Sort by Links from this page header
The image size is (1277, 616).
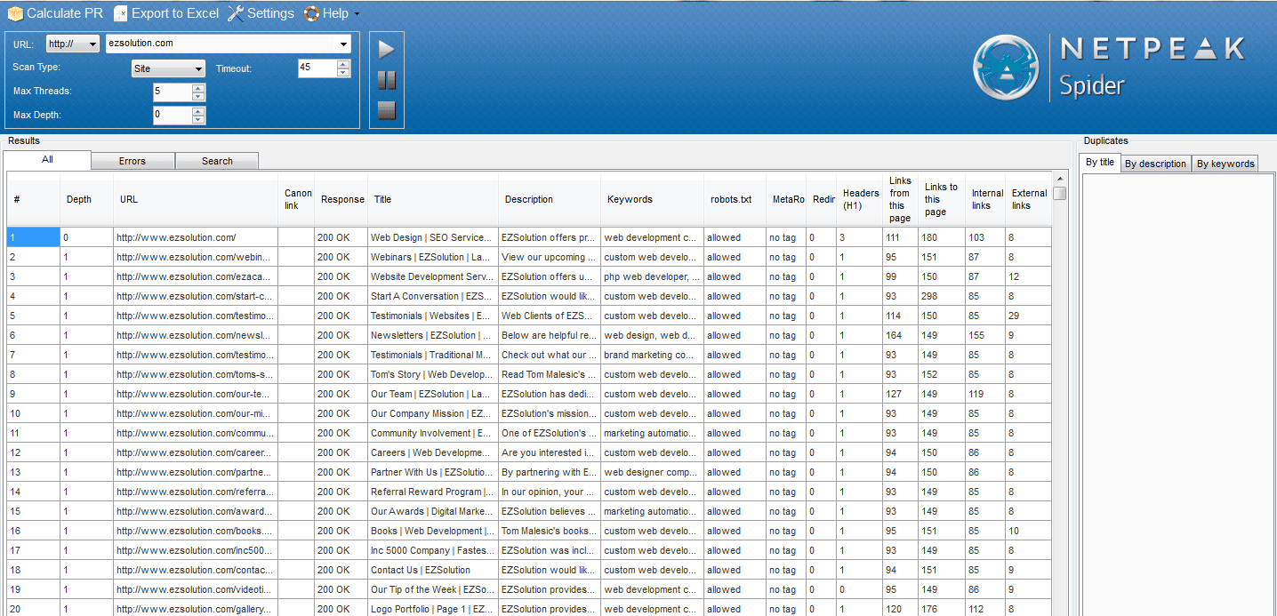[900, 199]
